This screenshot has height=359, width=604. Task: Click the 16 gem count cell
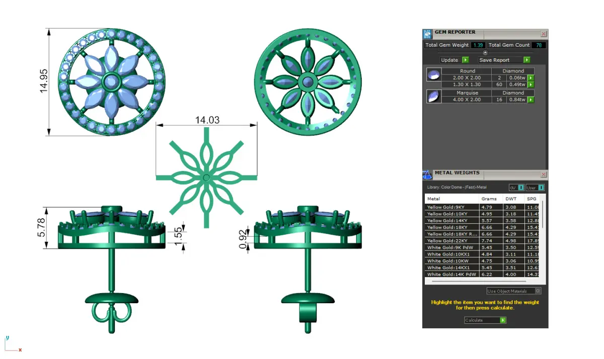click(499, 100)
